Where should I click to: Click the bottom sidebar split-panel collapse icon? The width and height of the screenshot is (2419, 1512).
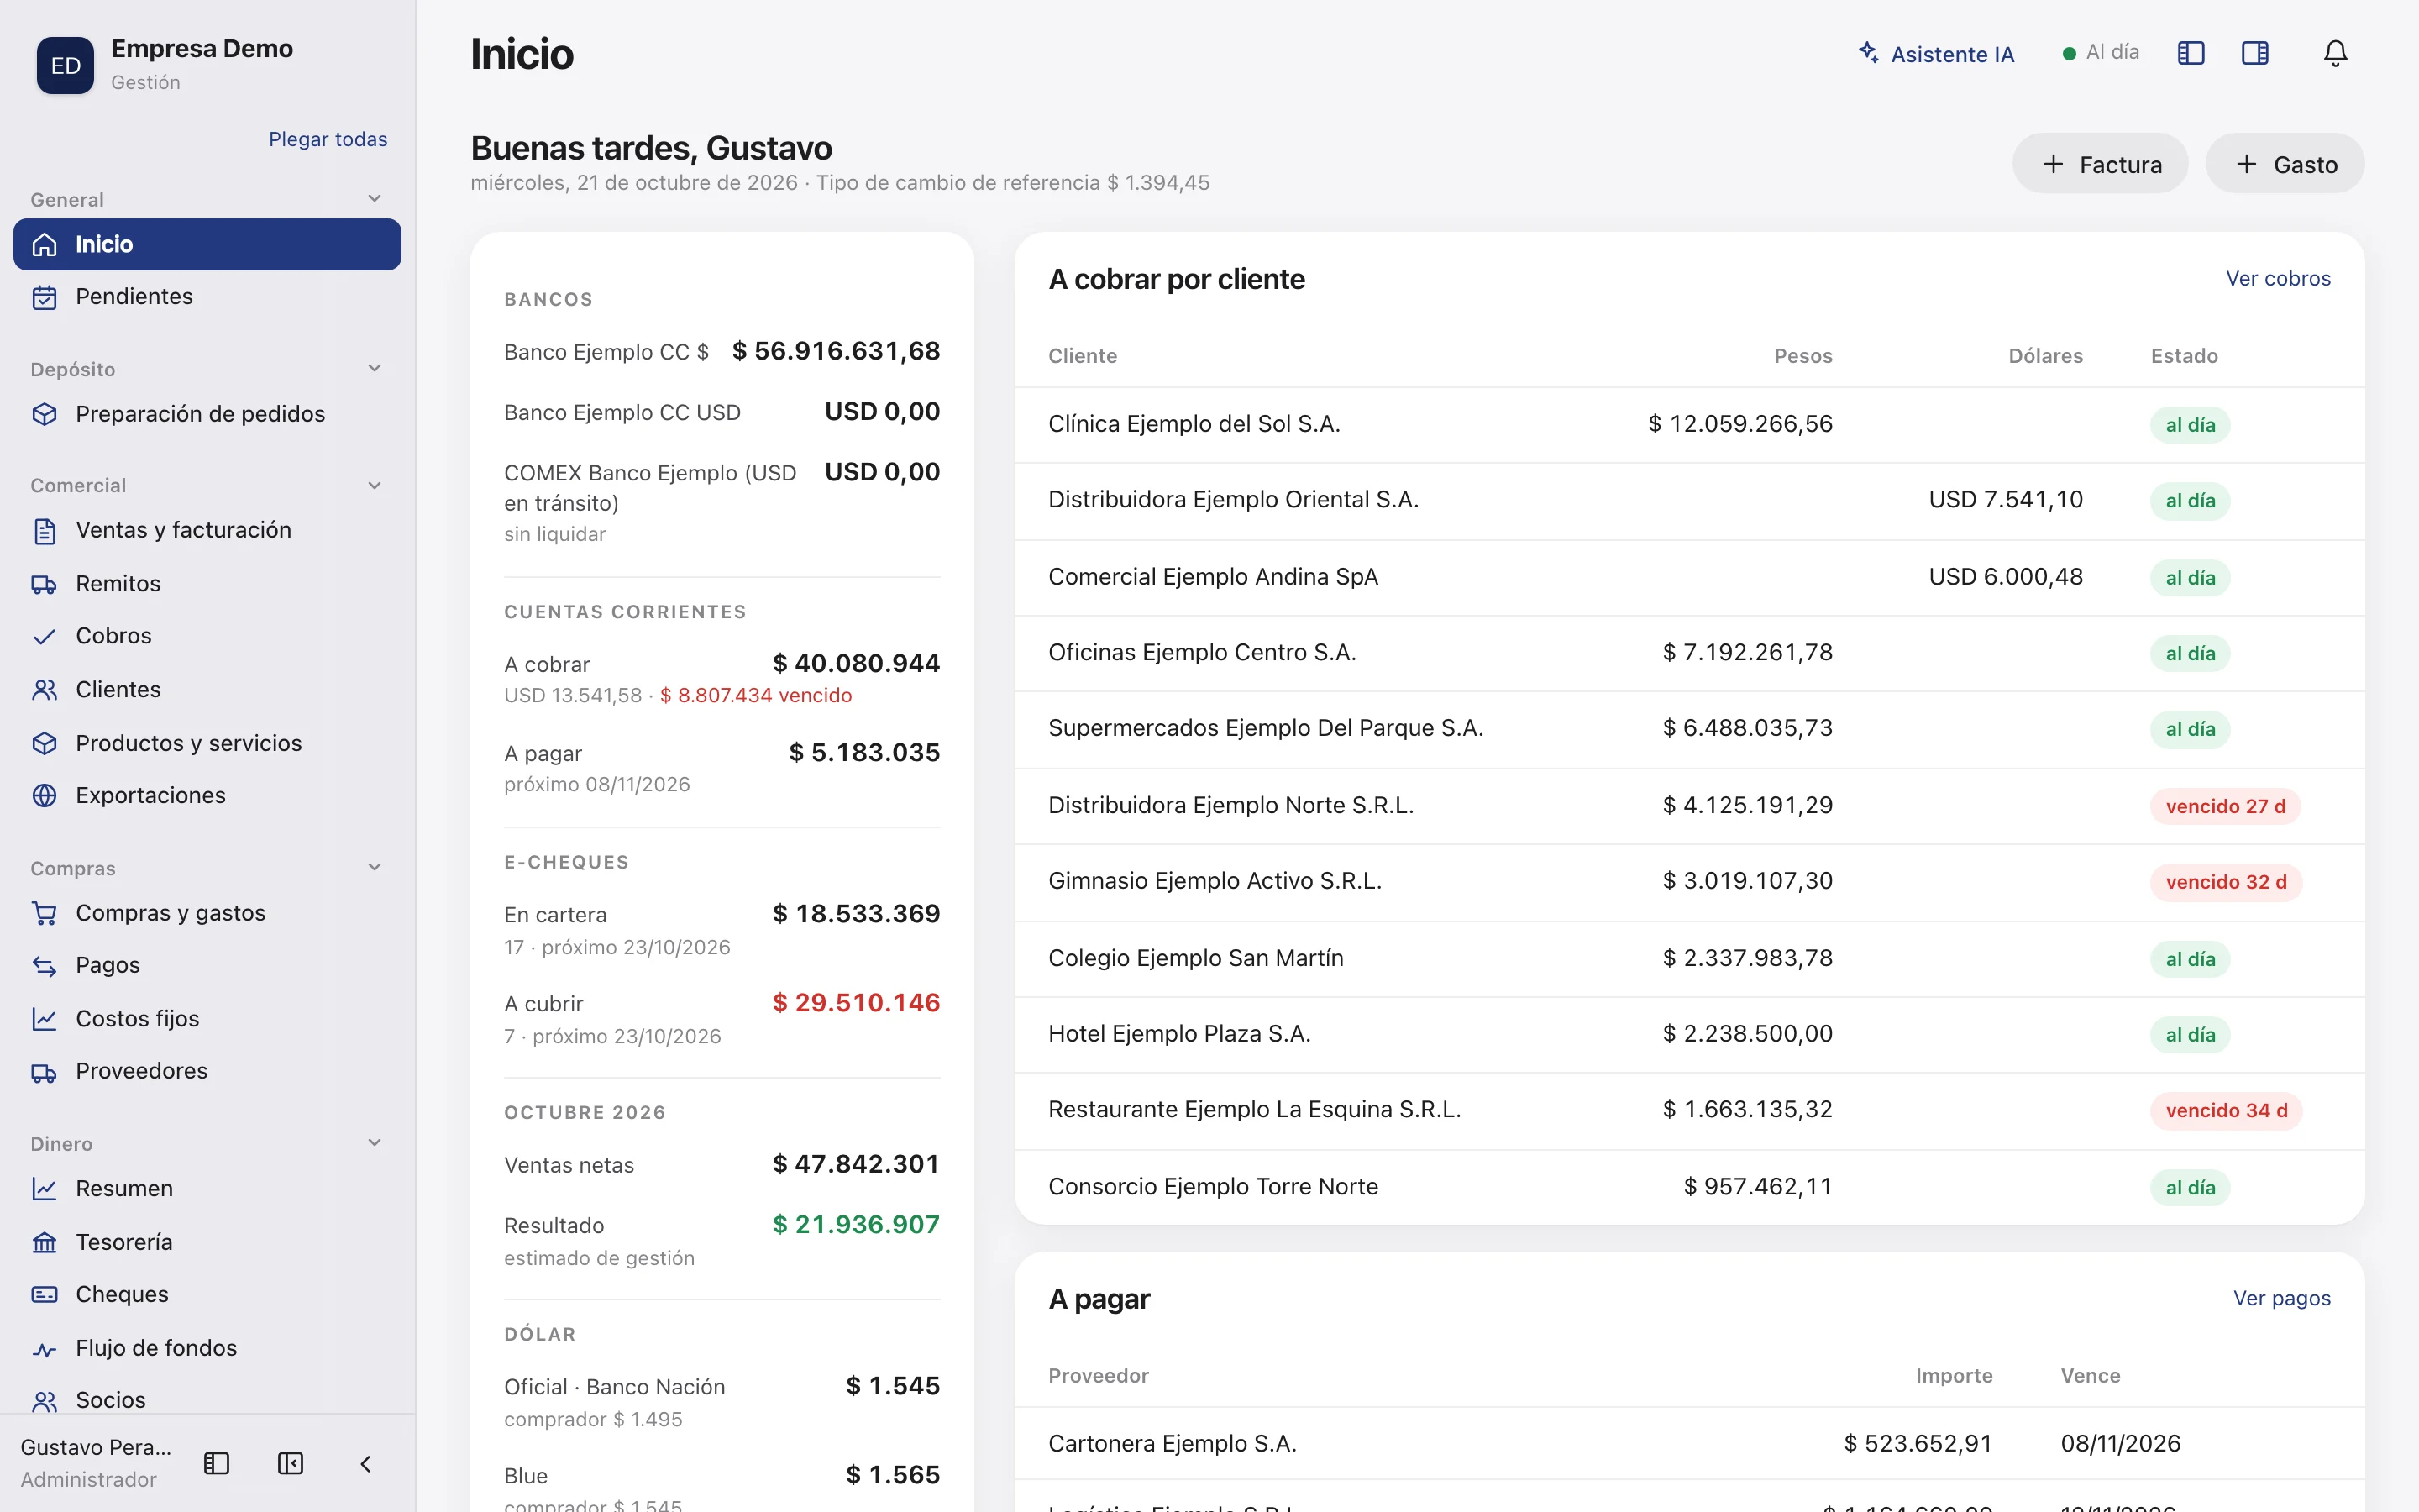(x=290, y=1464)
